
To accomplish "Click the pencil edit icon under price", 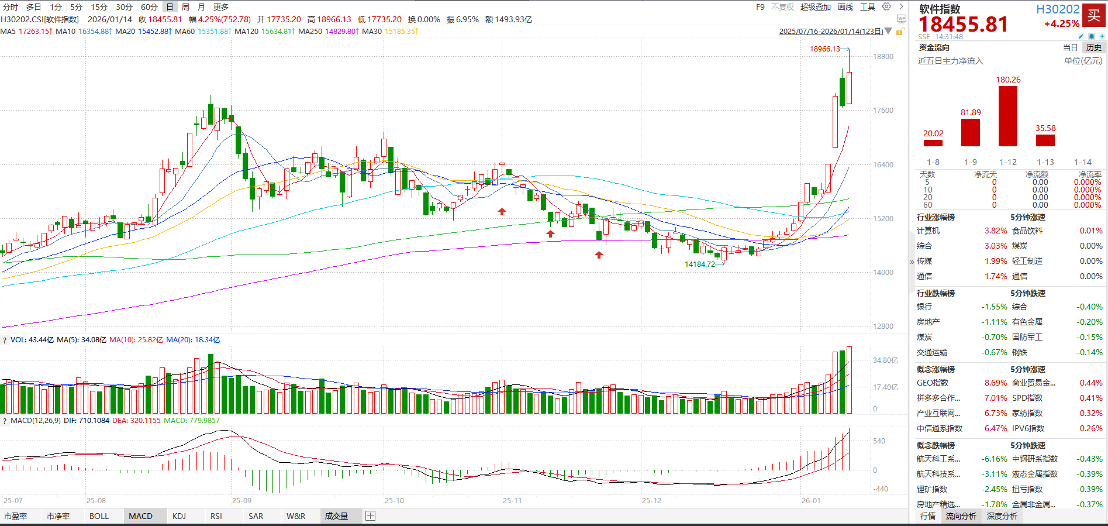I will click(x=1081, y=36).
